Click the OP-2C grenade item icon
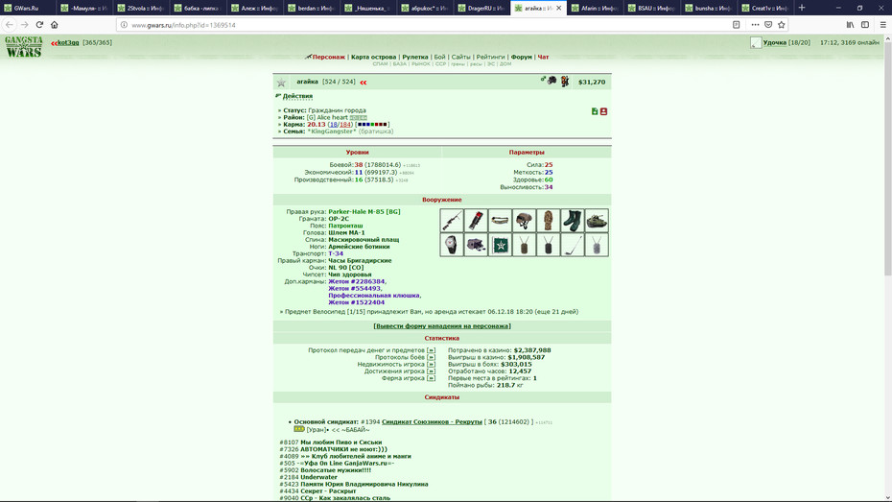The image size is (892, 502). pyautogui.click(x=476, y=221)
